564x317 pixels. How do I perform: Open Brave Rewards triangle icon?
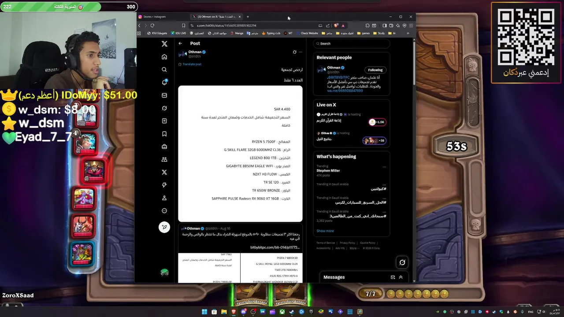(343, 26)
